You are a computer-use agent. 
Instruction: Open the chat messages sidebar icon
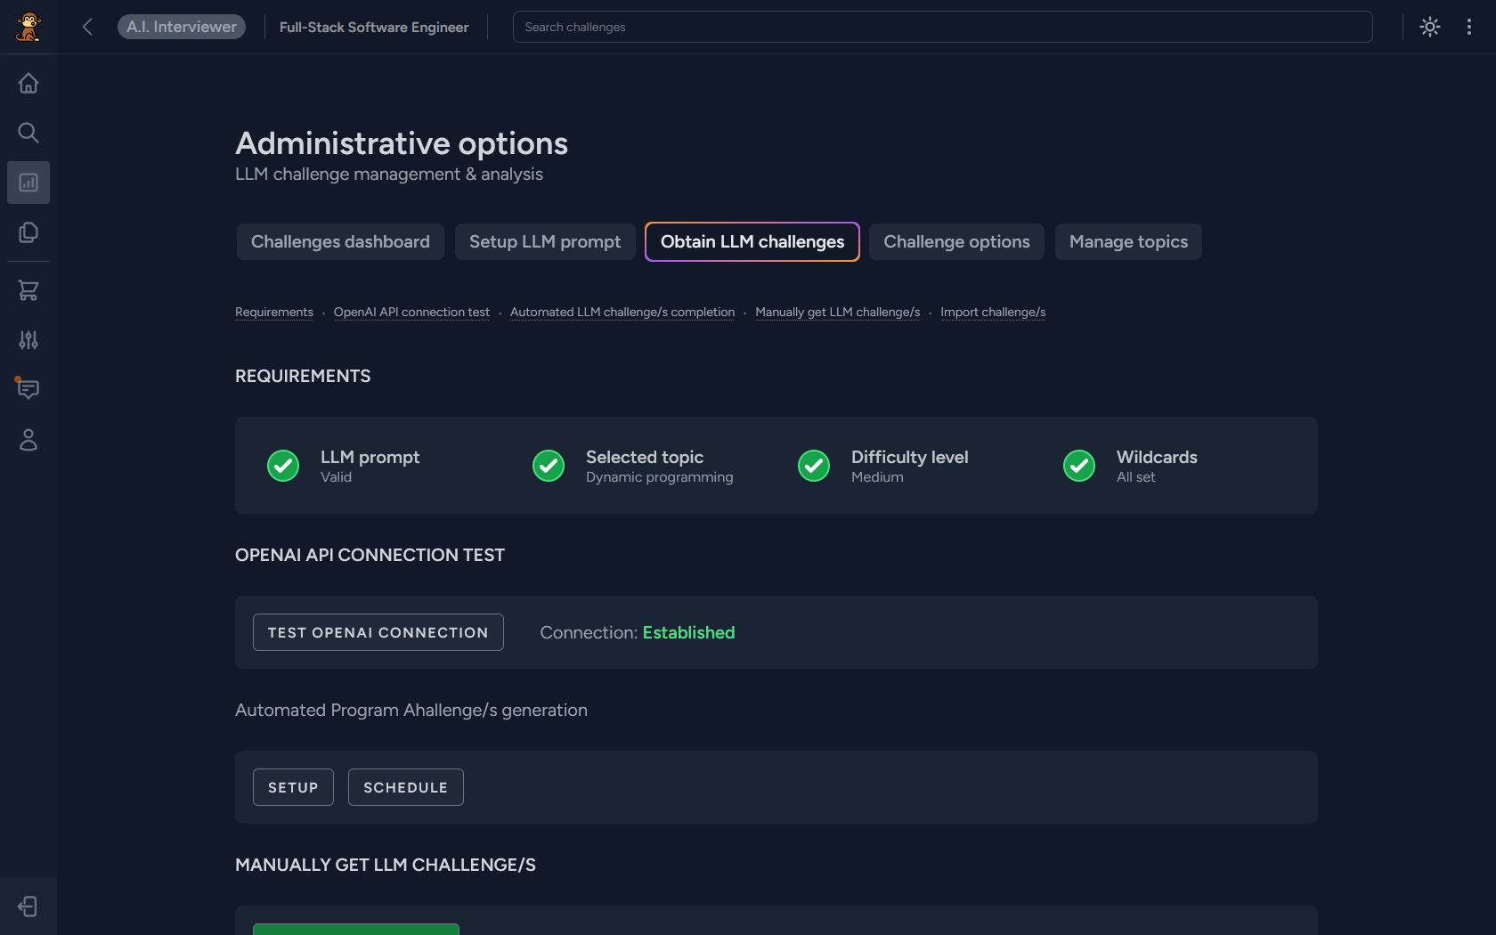(x=28, y=389)
